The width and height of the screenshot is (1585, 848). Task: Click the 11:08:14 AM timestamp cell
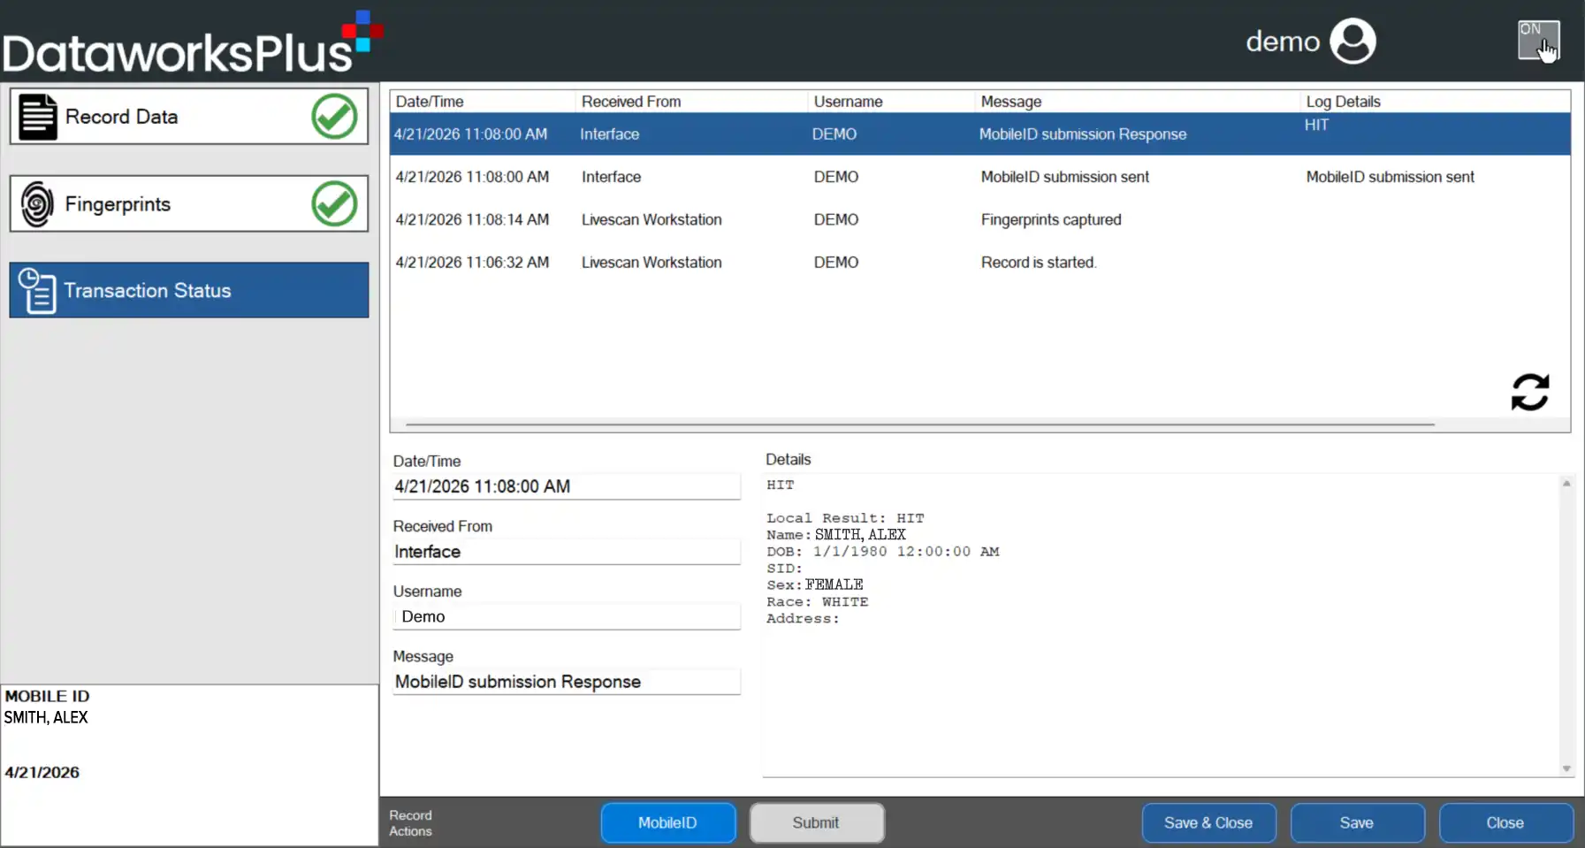(472, 219)
